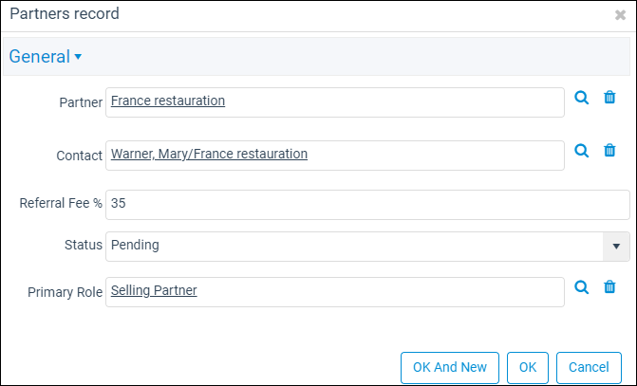Clear the Partner field with its trash icon
The height and width of the screenshot is (386, 637).
pos(609,98)
